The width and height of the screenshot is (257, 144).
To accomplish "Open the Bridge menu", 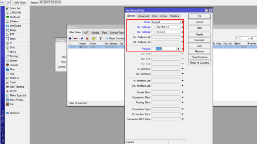I will pos(13,30).
